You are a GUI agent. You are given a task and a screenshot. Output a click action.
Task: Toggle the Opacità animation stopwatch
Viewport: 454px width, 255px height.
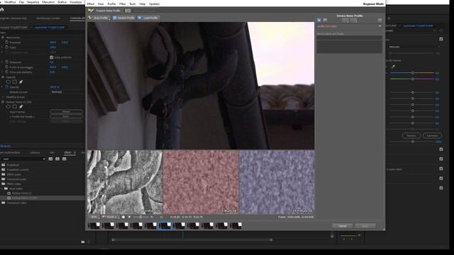(x=6, y=87)
